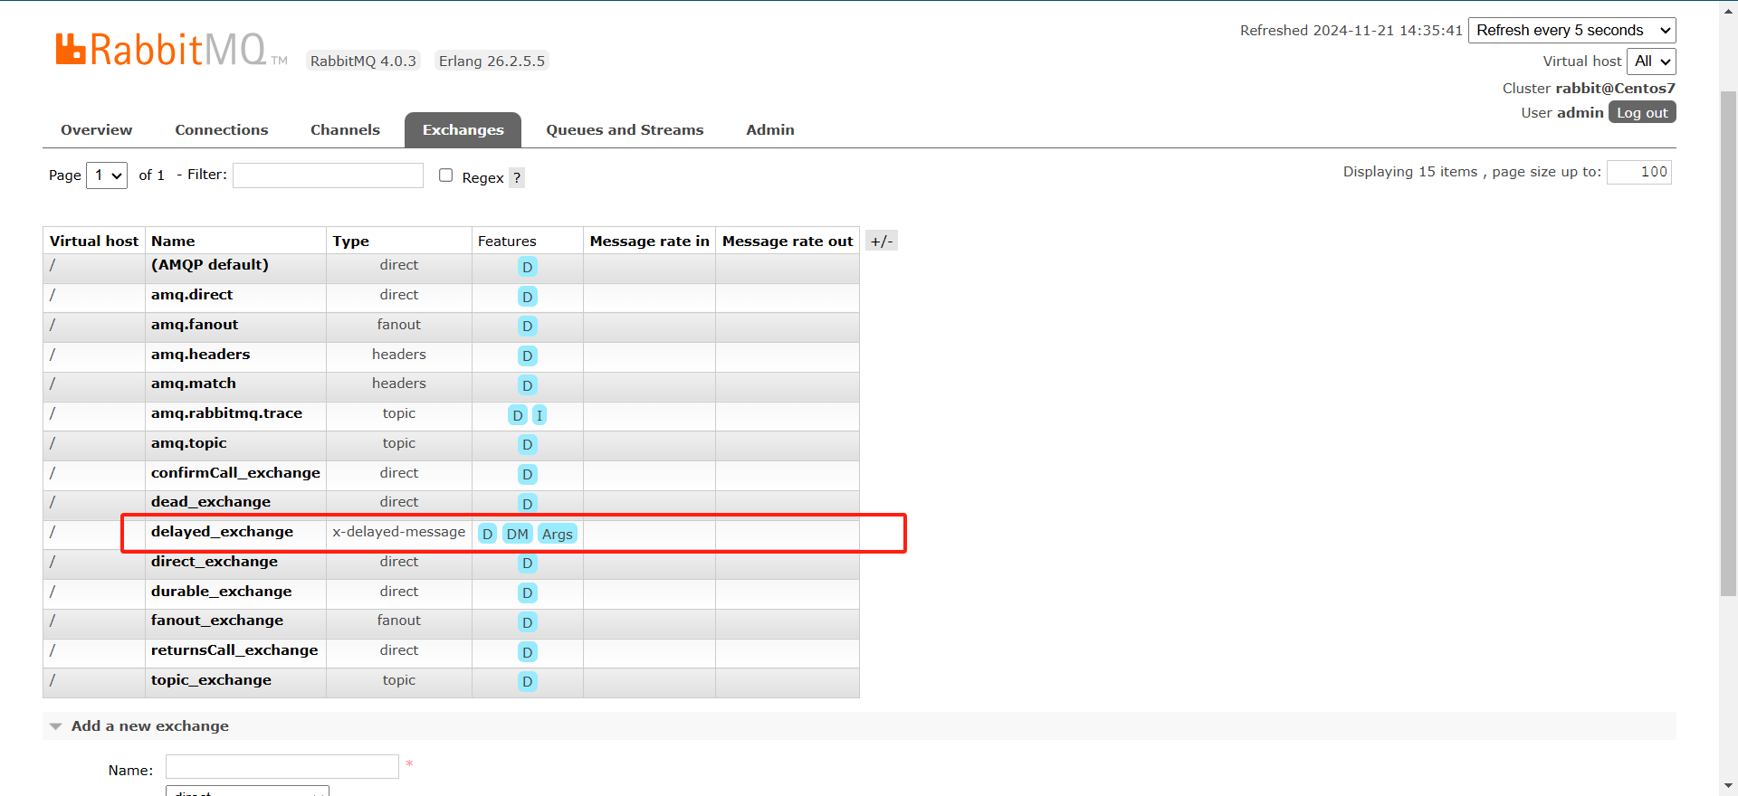Click the D badge for fanout_exchange
The width and height of the screenshot is (1738, 796).
(528, 622)
